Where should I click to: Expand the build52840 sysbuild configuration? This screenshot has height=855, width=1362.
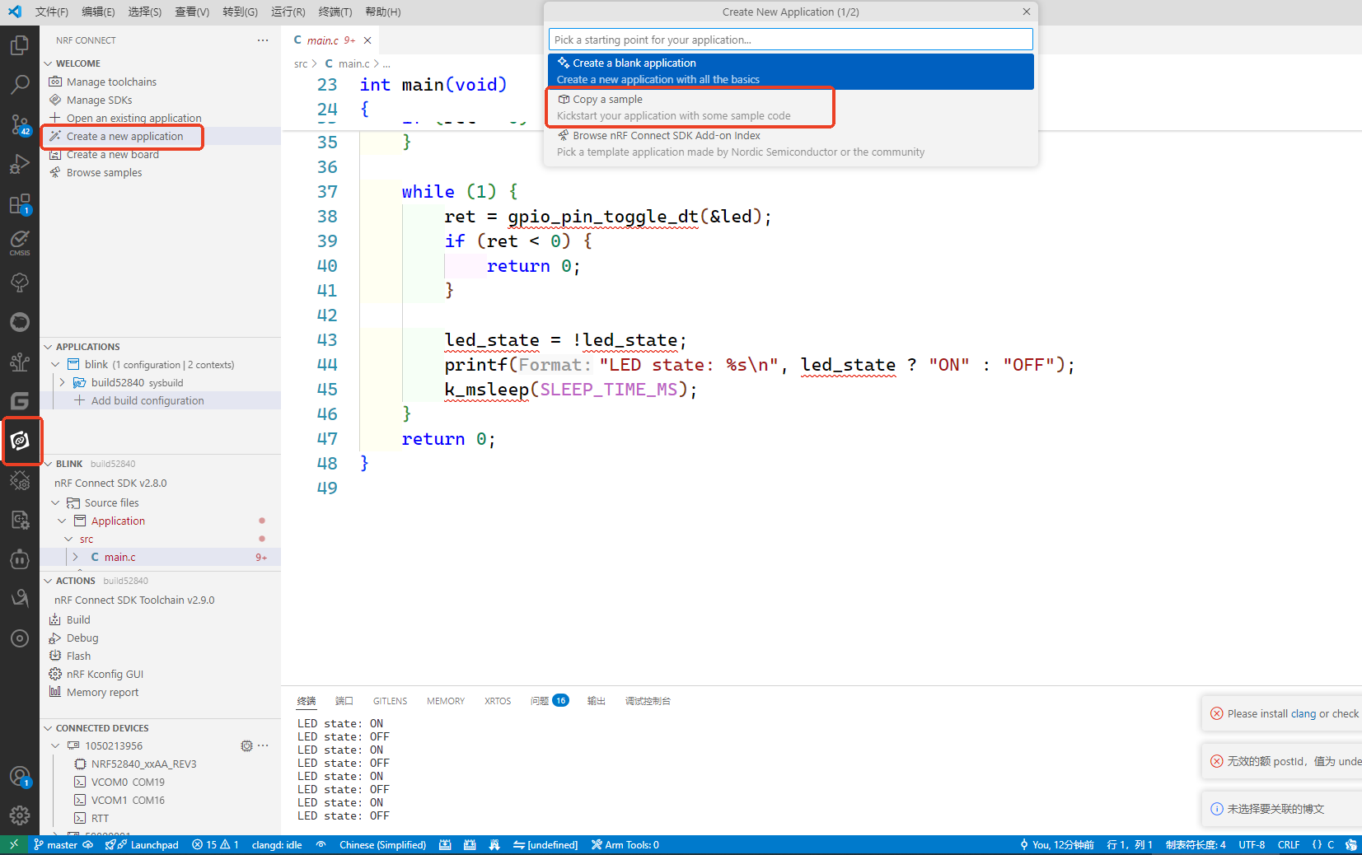point(63,383)
